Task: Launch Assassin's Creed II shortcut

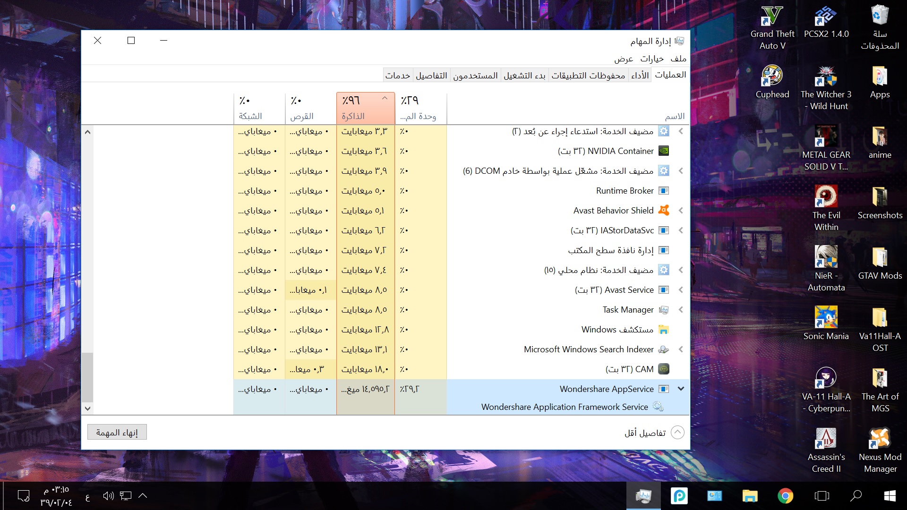Action: [826, 451]
